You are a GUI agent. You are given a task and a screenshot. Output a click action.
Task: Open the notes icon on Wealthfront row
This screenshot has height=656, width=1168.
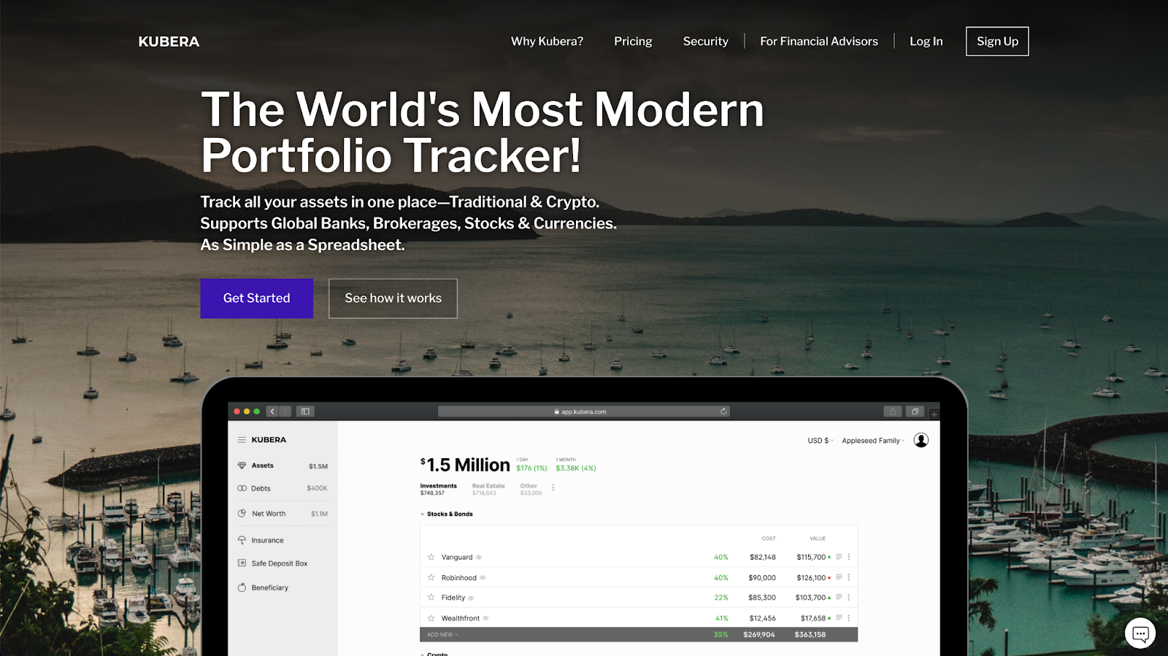pyautogui.click(x=839, y=617)
